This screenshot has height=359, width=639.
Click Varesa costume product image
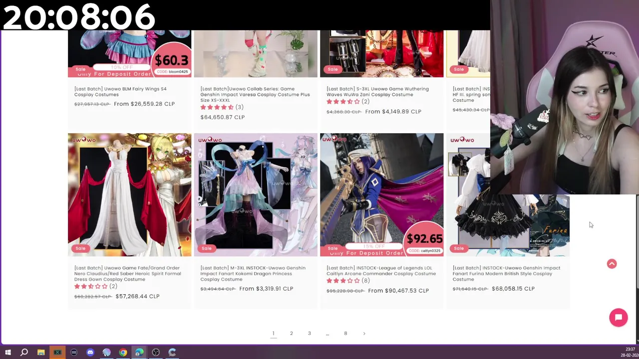[256, 54]
